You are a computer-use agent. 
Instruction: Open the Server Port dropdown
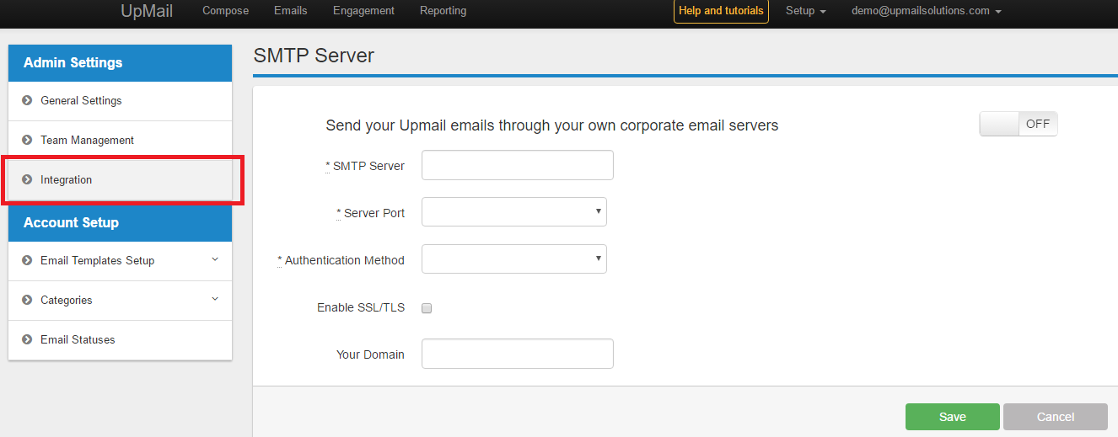click(x=513, y=212)
